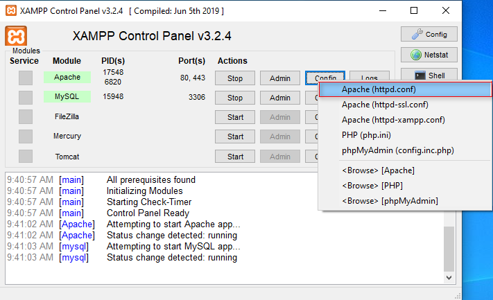Click the log scrollbar down arrow
Viewport: 493px width, 300px height.
coord(449,276)
